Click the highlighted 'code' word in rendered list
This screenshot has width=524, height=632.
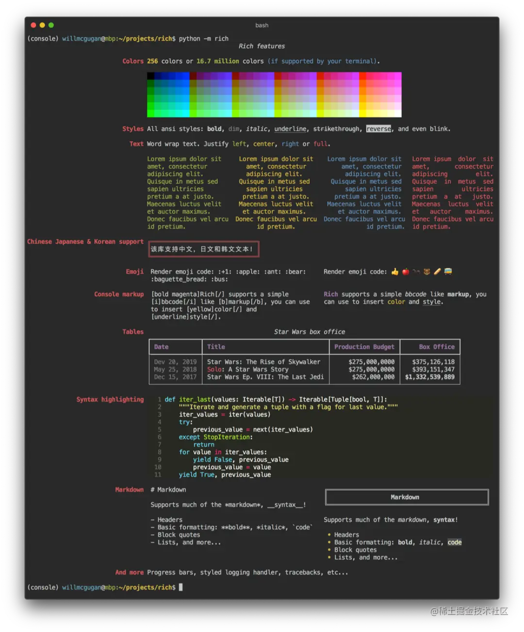pos(455,542)
